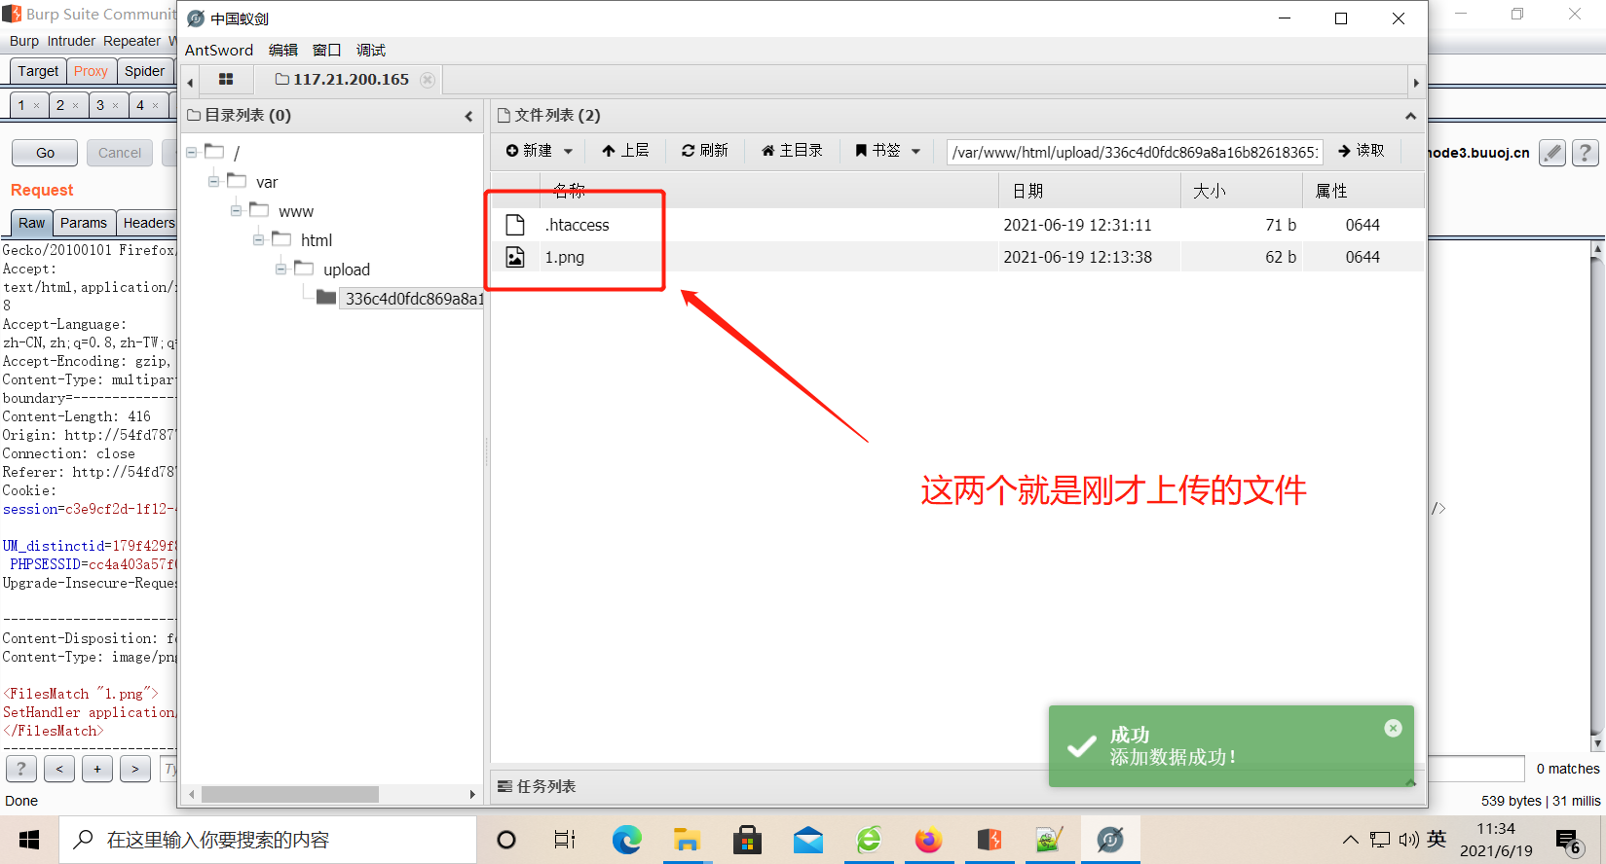Collapse the upload tree node
The height and width of the screenshot is (864, 1606).
(280, 269)
